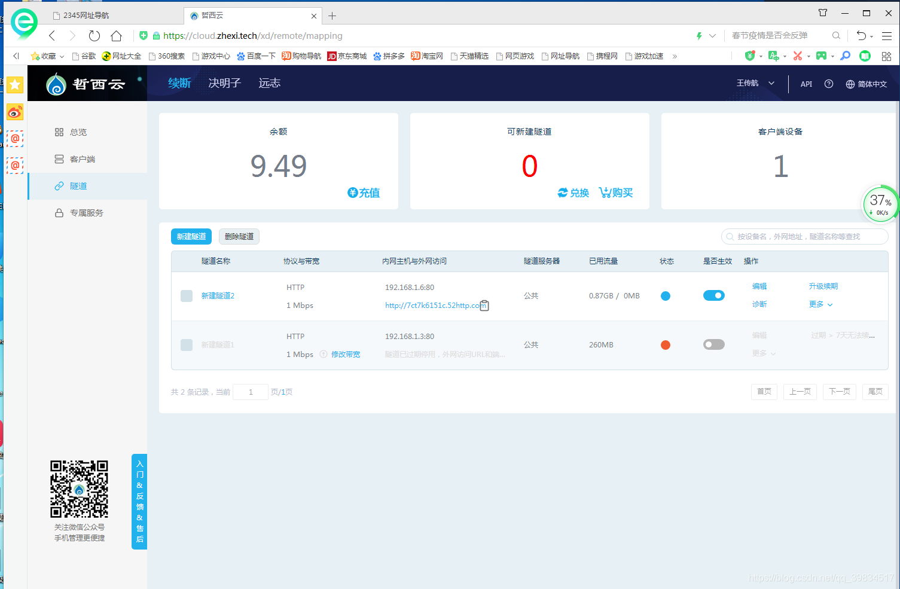Collapse the bookmarks sidebar arrow

(16, 56)
